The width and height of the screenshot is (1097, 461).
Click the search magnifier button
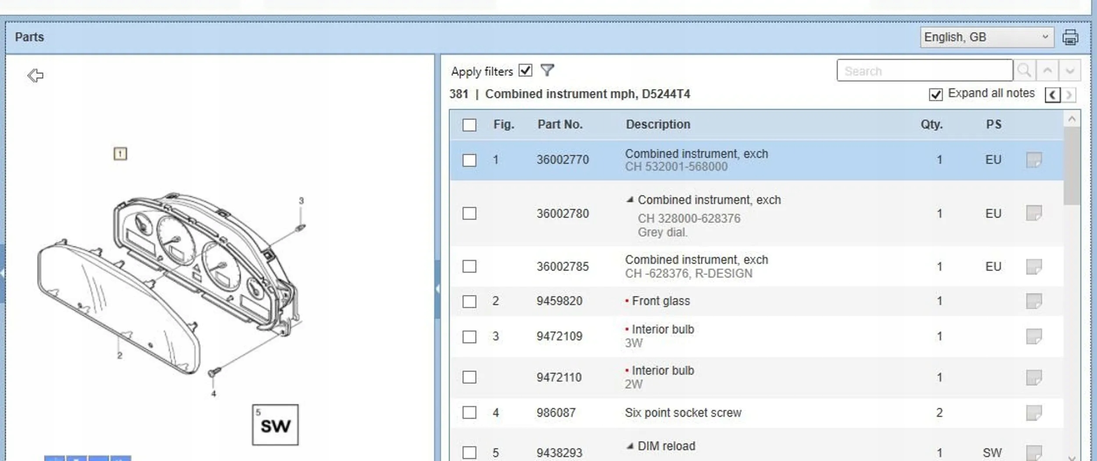(x=1025, y=71)
